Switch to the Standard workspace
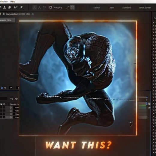 pos(127,7)
